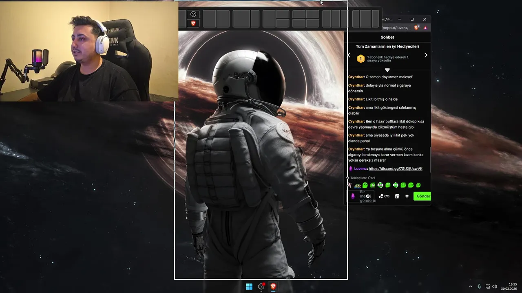
Task: Click 'Sohbet' chat header
Action: (x=387, y=37)
